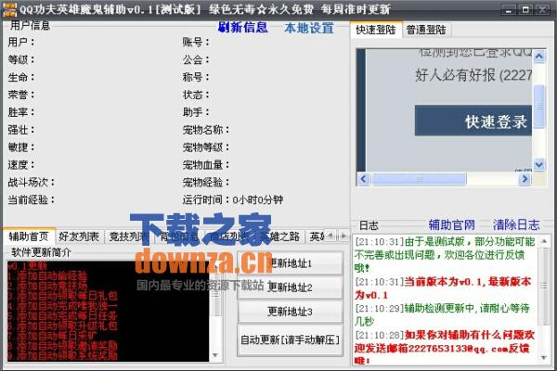Switch to the 普通登陆 tab
The image size is (557, 371).
click(426, 30)
